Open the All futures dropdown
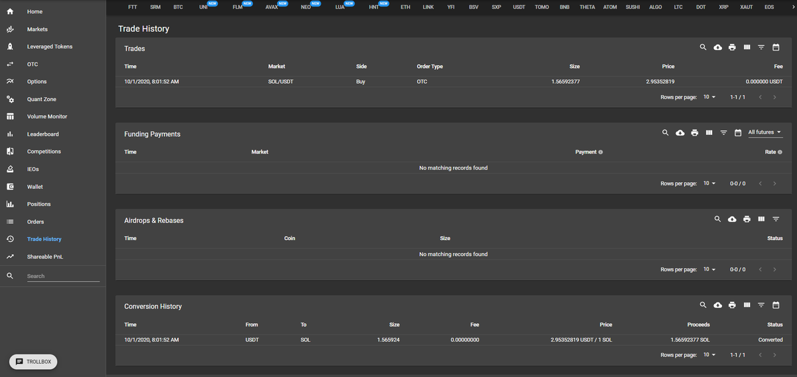 (764, 132)
